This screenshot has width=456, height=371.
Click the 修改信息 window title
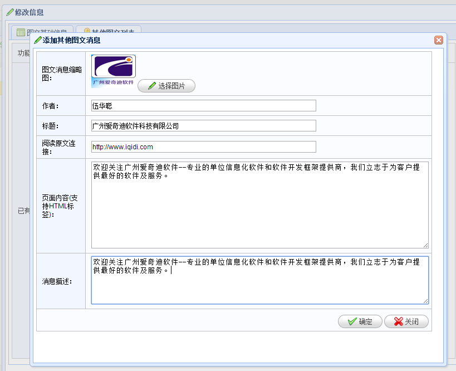(30, 12)
